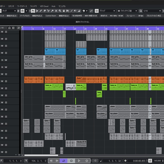
Task: Click the track search magnifier icon
Action: coord(18,28)
